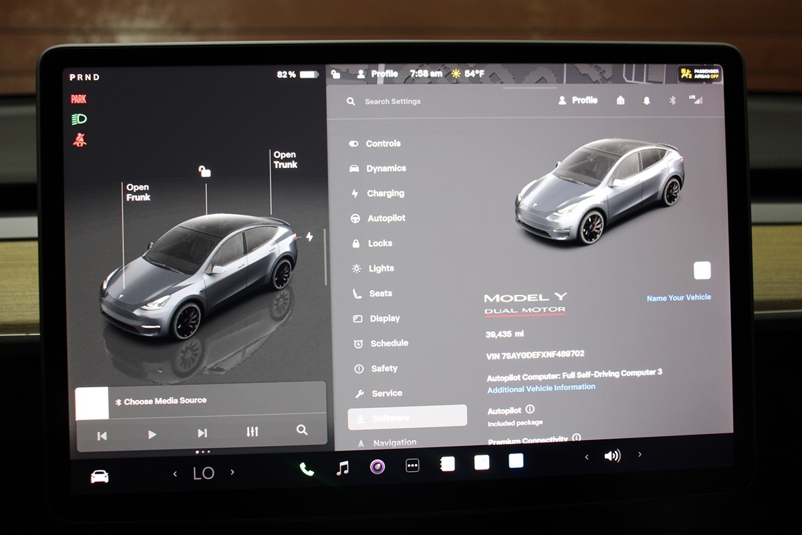802x535 pixels.
Task: Toggle the charge port lightning icon
Action: [309, 237]
